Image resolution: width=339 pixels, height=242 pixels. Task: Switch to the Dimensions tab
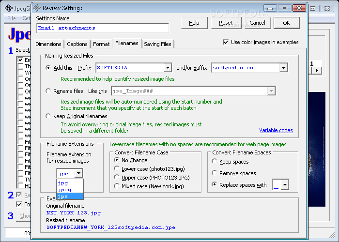pyautogui.click(x=48, y=44)
